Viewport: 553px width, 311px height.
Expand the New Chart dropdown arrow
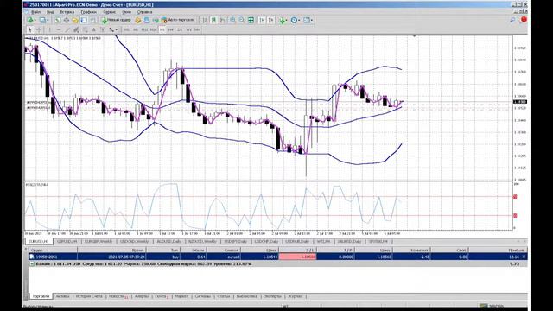35,20
